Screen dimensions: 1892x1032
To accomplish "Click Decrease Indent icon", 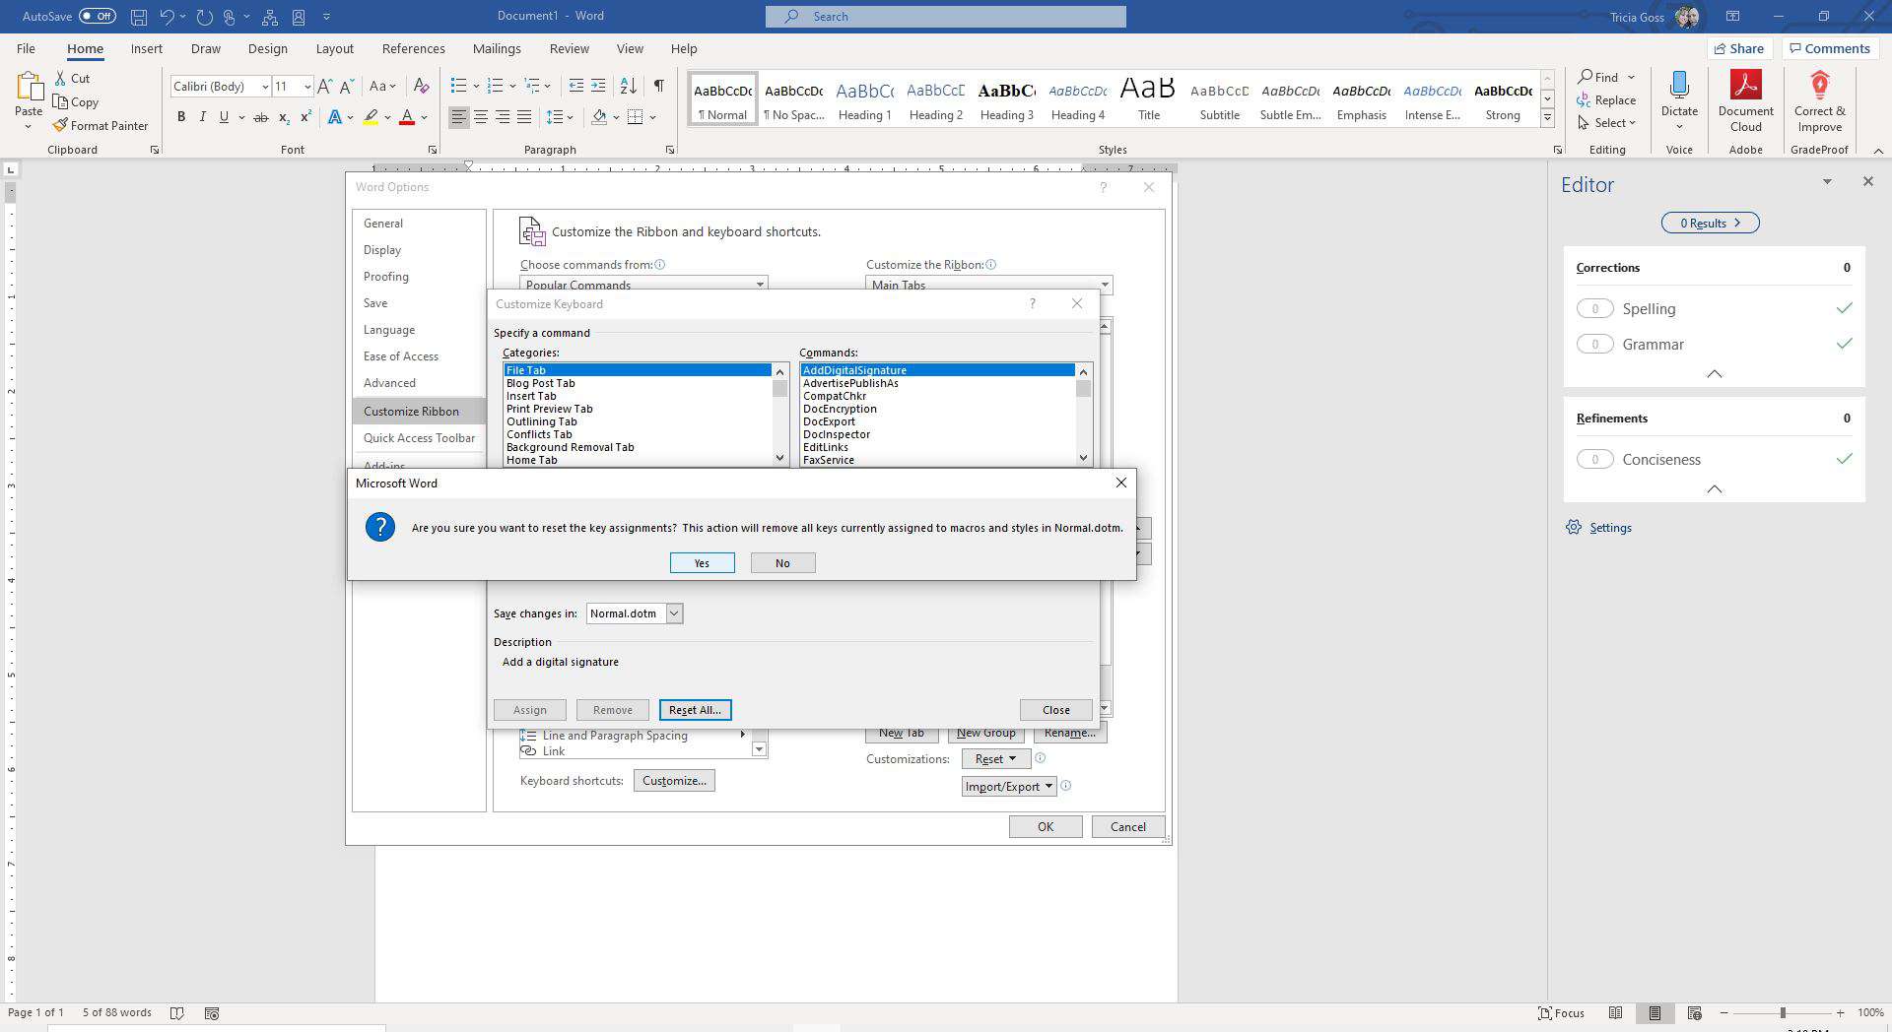I will [x=576, y=86].
